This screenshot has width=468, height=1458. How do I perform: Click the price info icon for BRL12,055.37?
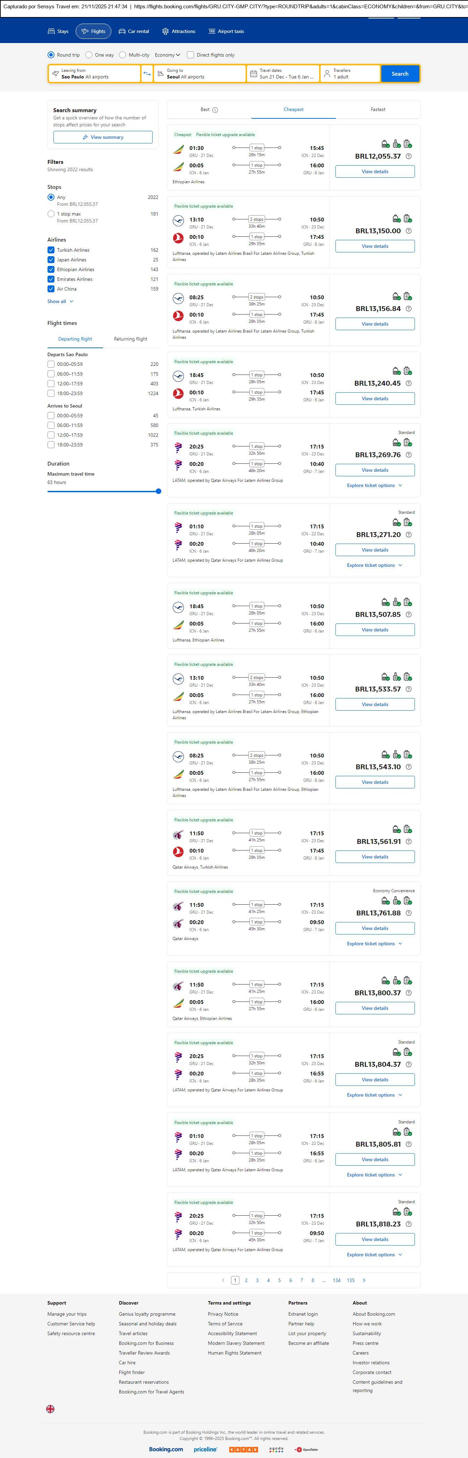[x=409, y=156]
